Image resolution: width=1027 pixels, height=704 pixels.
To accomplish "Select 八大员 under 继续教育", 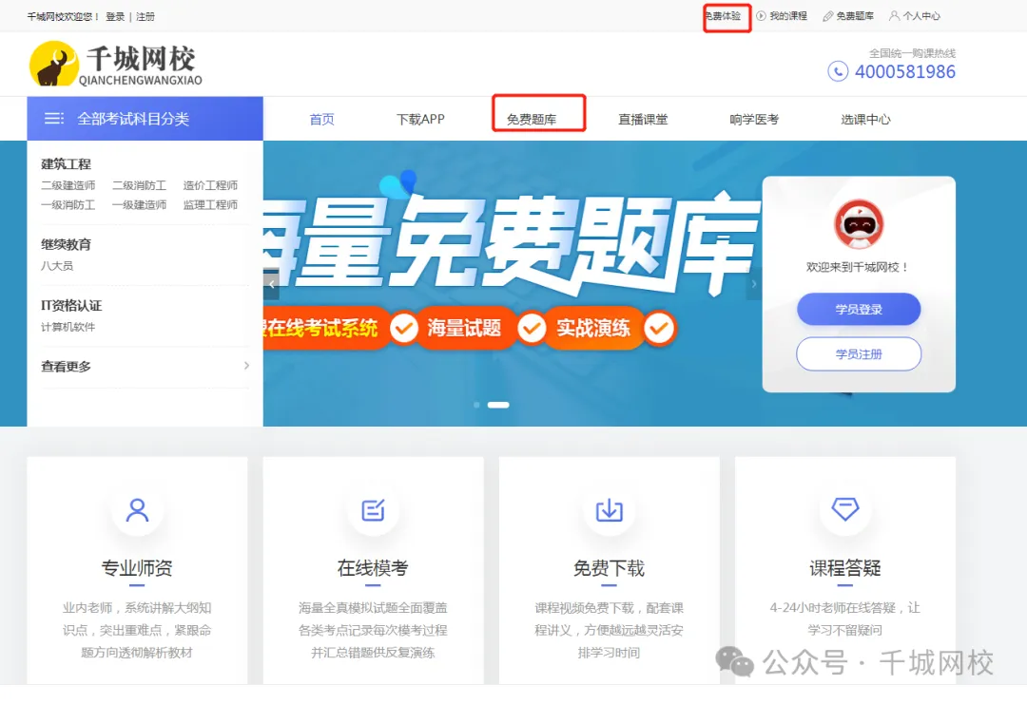I will (x=57, y=266).
